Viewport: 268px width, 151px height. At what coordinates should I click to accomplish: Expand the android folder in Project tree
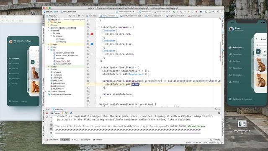pos(49,28)
